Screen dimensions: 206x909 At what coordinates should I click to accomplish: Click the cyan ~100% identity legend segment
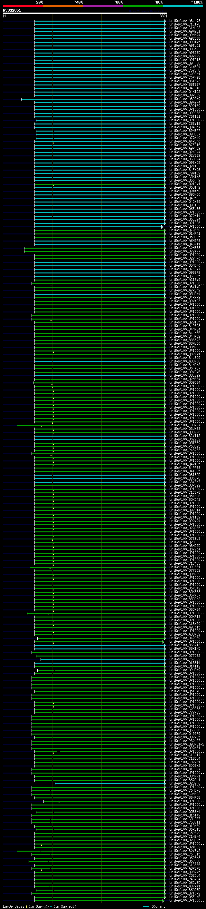(x=183, y=6)
